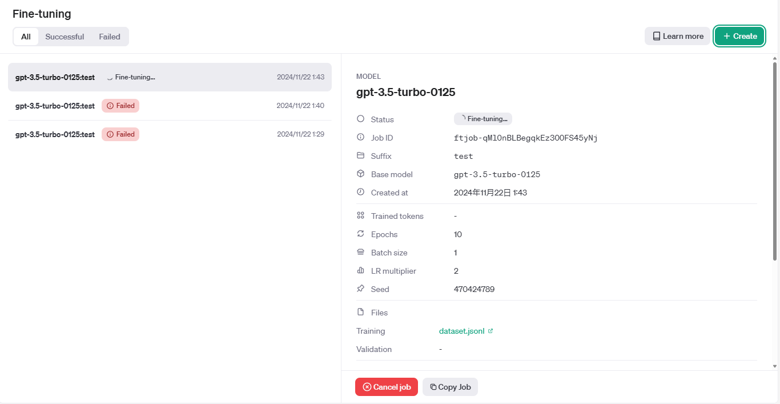Image resolution: width=780 pixels, height=404 pixels.
Task: Click the Seed value 470424789
Action: [474, 289]
